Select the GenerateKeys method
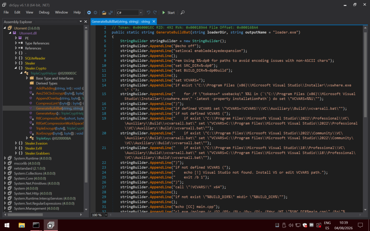Image resolution: width=370 pixels, height=231 pixels. click(60, 113)
